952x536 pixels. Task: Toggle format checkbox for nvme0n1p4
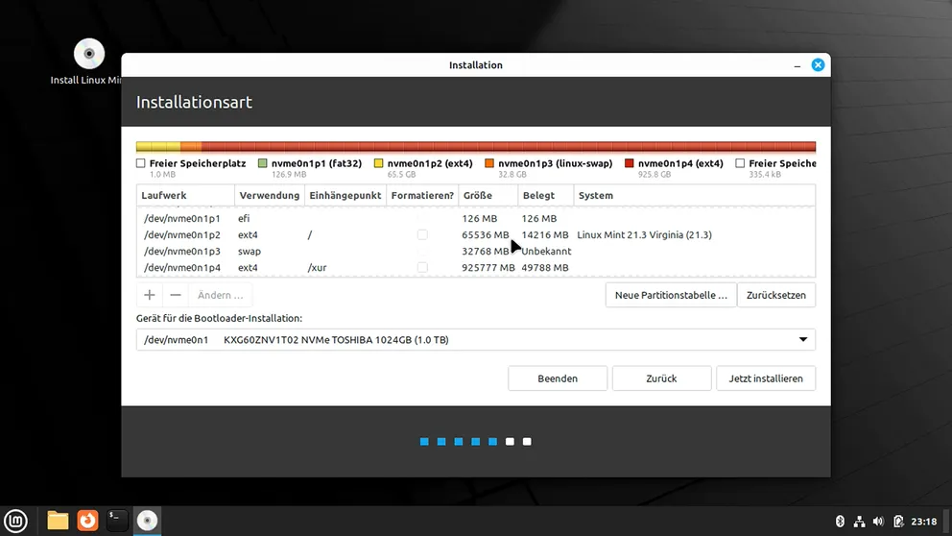click(x=422, y=267)
